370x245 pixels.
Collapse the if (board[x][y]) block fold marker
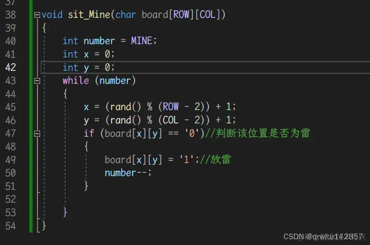click(x=37, y=134)
